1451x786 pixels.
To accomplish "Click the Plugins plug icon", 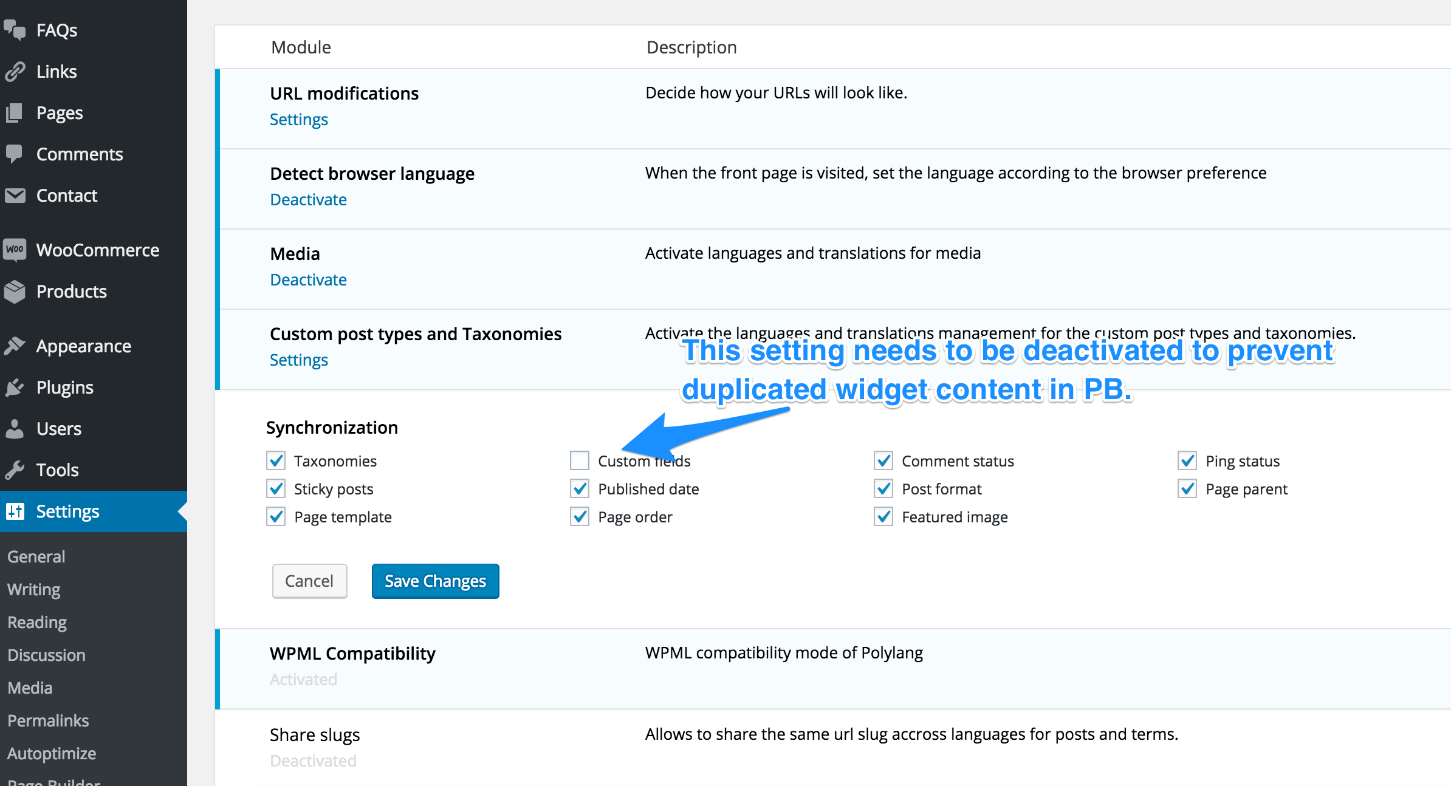I will click(x=15, y=387).
